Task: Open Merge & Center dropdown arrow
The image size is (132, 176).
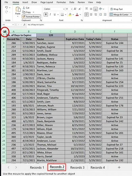Action: [131, 15]
